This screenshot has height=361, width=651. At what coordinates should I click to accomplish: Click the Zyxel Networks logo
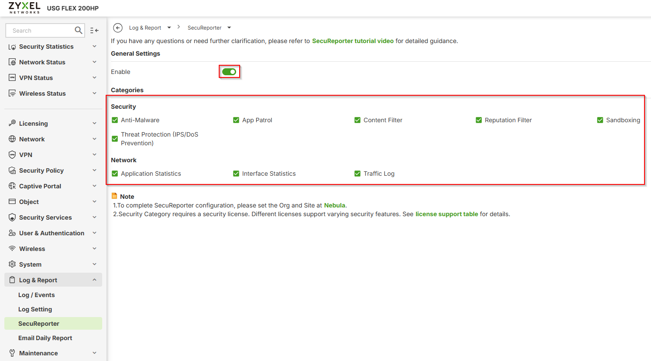24,8
